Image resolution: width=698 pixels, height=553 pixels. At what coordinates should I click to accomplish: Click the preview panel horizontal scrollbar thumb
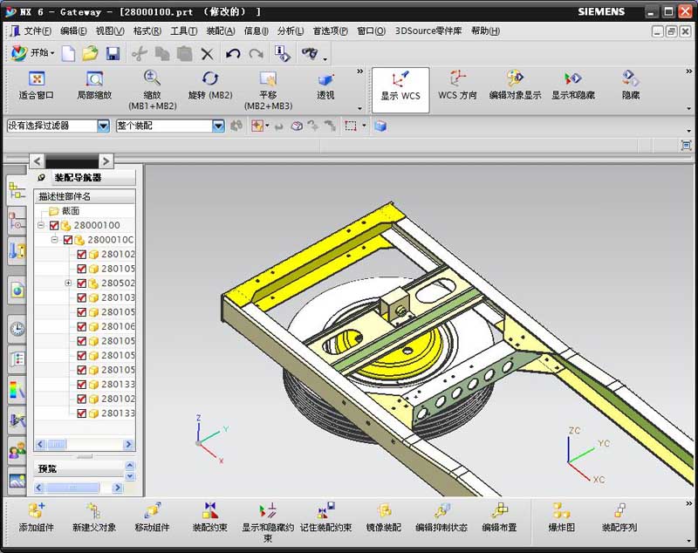coord(72,488)
